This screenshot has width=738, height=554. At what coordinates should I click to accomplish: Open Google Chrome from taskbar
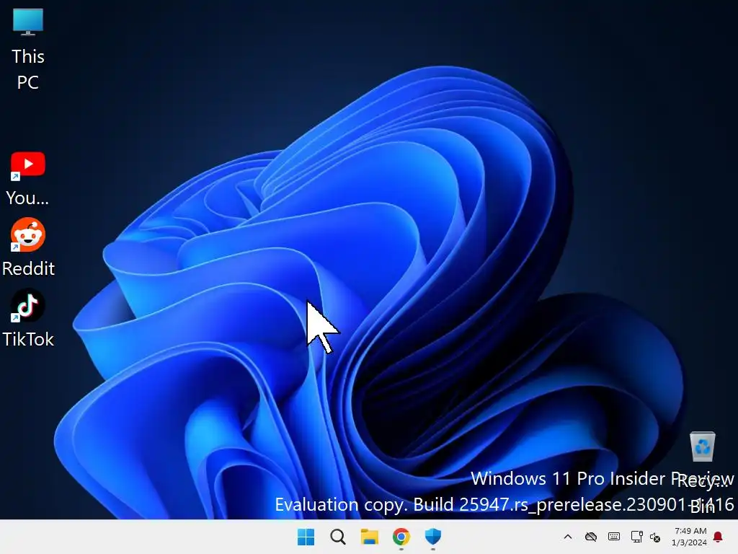pos(401,537)
